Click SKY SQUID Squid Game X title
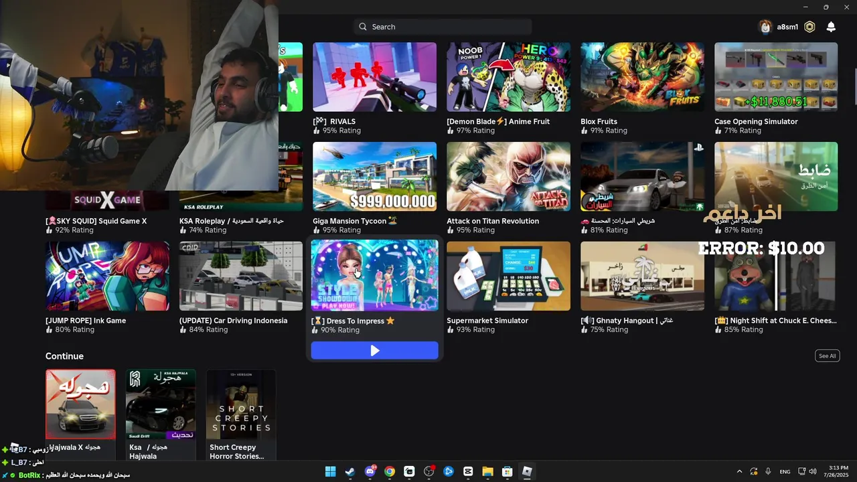The height and width of the screenshot is (482, 857). [96, 221]
